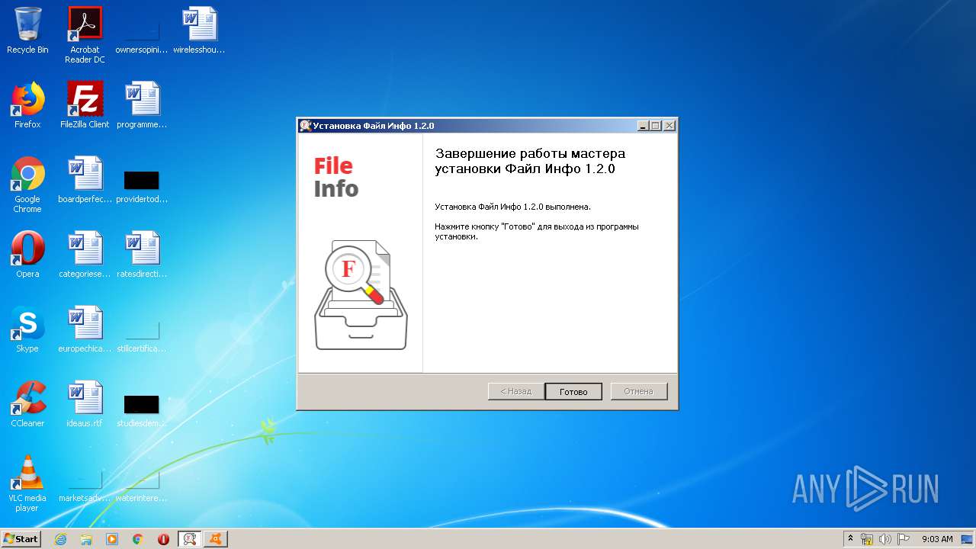Select VLC media player desktop shortcut
Image resolution: width=976 pixels, height=549 pixels.
(27, 483)
